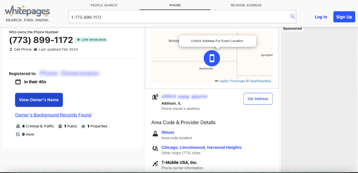This screenshot has width=358, height=173.
Task: Click the magnifier search icon
Action: pyautogui.click(x=292, y=16)
